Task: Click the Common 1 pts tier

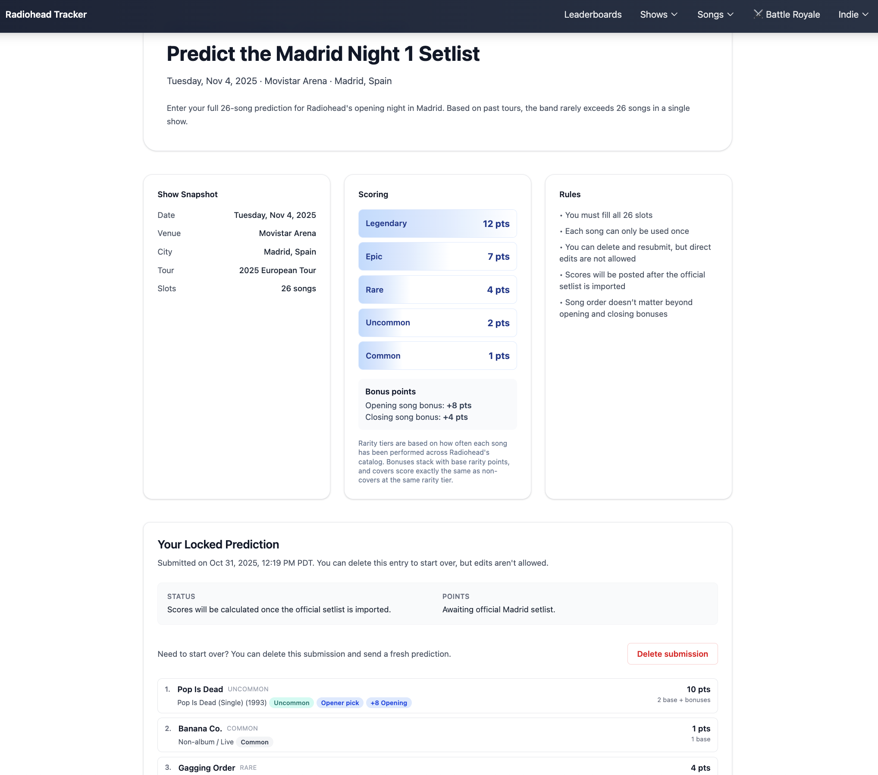Action: pyautogui.click(x=437, y=356)
